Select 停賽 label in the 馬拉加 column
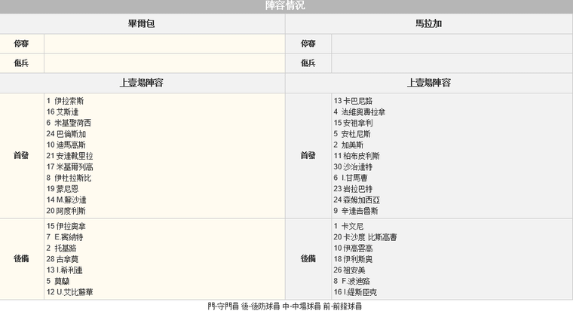 308,44
